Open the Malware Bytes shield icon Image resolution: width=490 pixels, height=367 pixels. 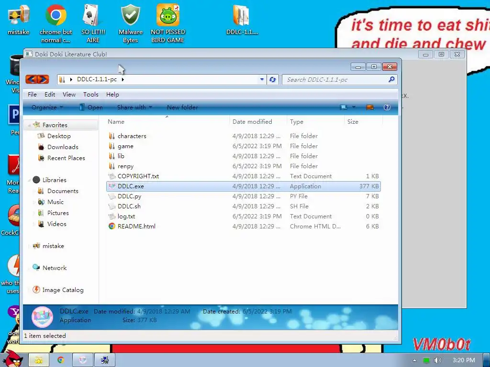130,23
